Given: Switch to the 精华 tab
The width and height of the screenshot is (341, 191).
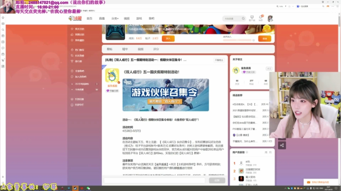Looking at the screenshot, I should click(x=125, y=49).
